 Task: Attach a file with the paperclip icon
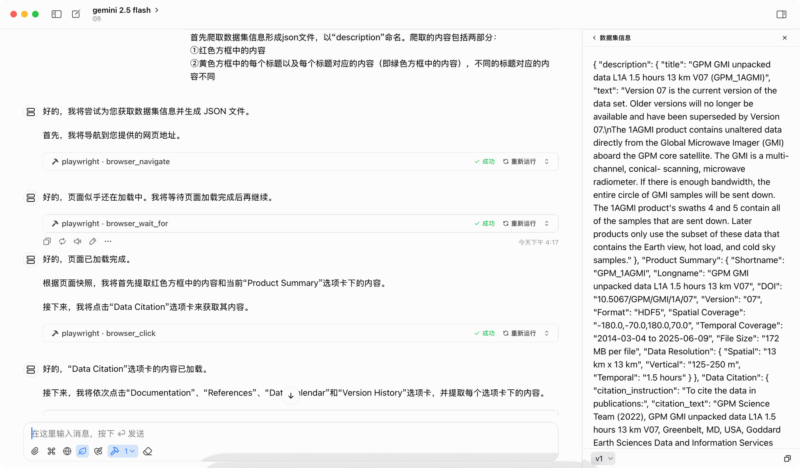[x=35, y=451]
